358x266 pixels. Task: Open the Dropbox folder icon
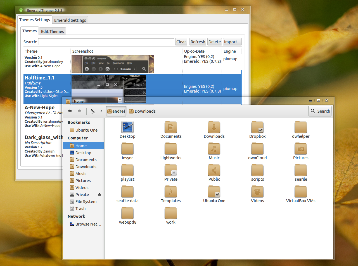tap(257, 127)
